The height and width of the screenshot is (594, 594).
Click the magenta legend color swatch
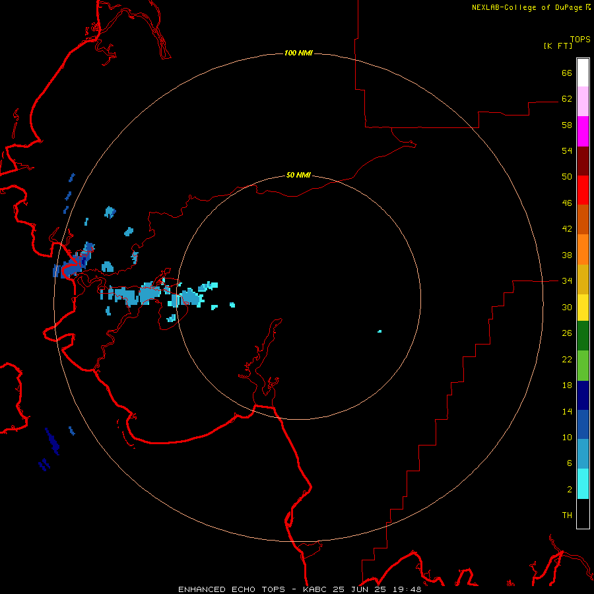click(583, 131)
